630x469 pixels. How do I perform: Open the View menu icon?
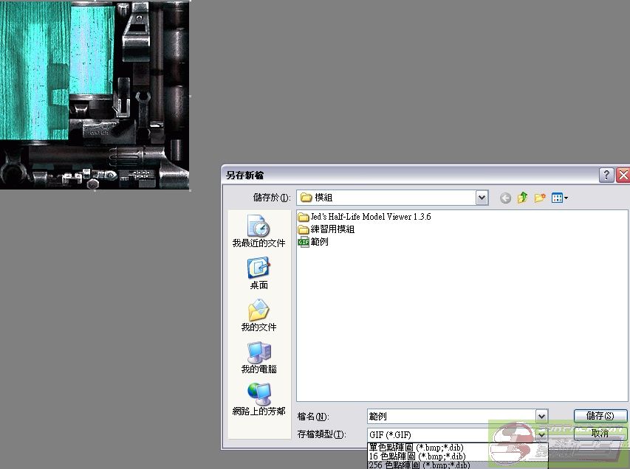click(559, 198)
